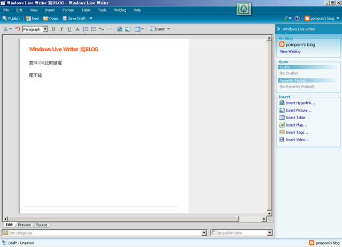Click the Insert Map icon in sidebar

click(x=282, y=125)
